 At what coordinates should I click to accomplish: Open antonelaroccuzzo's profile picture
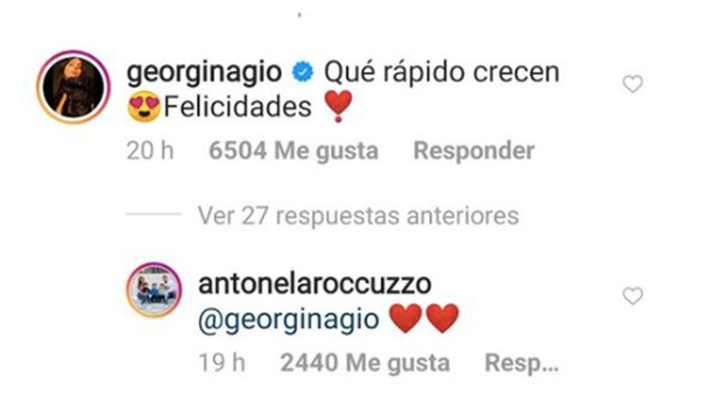pyautogui.click(x=154, y=290)
